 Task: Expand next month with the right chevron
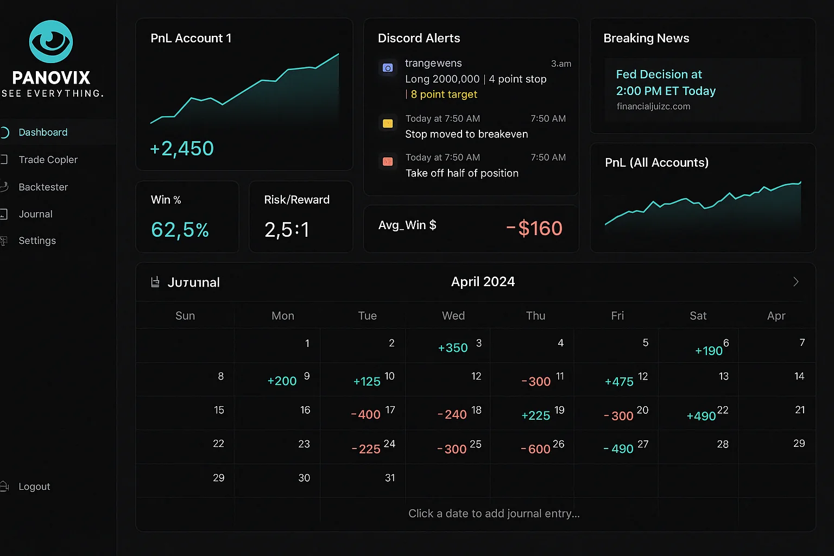point(796,282)
